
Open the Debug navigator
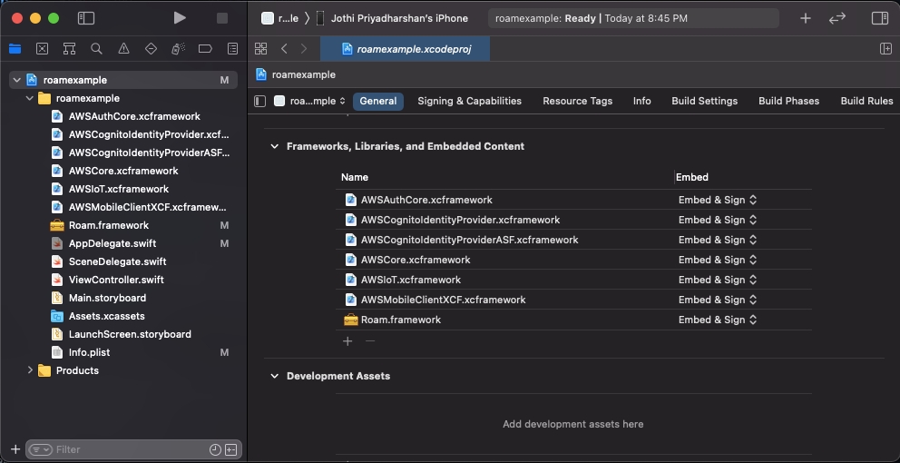[178, 49]
